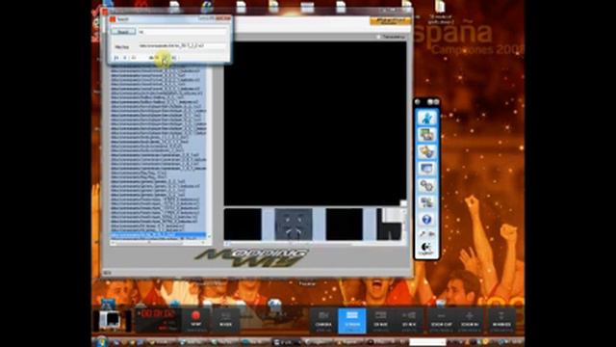Screen dimensions: 616x347
Task: Open the photo gallery icon in the Logitech sidebar
Action: click(x=426, y=135)
